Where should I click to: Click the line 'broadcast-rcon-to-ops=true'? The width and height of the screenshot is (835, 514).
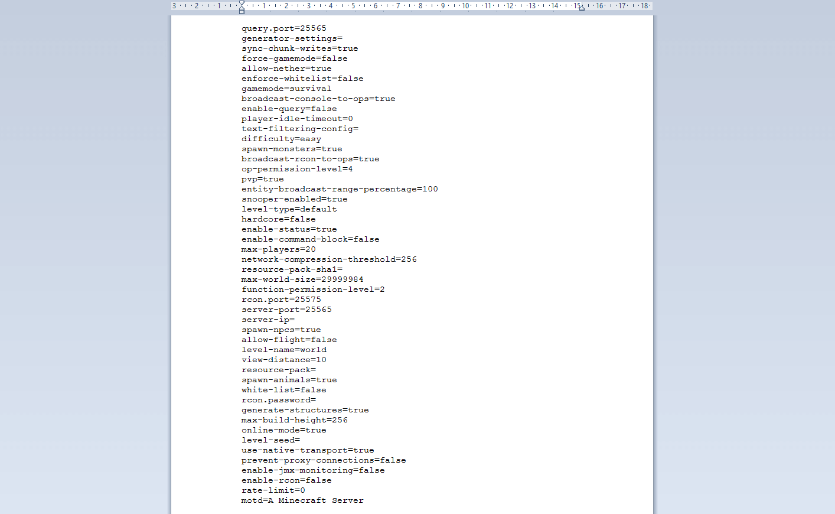[311, 159]
